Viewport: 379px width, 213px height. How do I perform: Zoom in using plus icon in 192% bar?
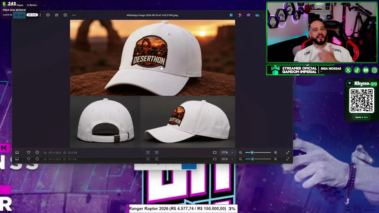pyautogui.click(x=276, y=159)
